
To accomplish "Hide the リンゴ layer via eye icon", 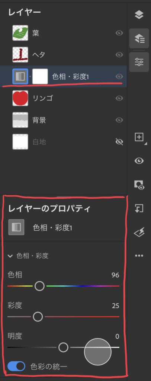I will [119, 98].
